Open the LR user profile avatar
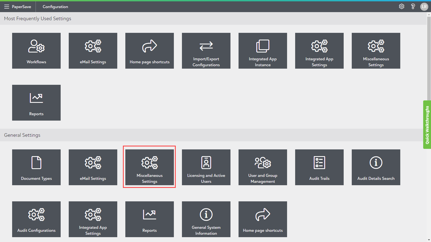 [x=424, y=6]
